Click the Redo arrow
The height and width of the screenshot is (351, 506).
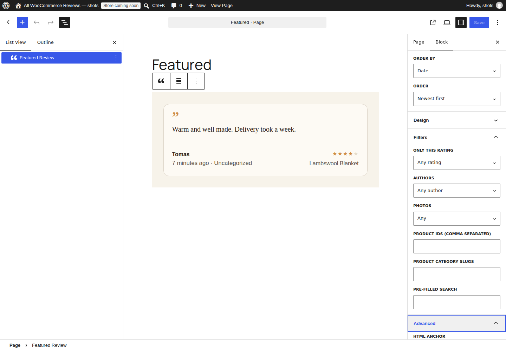(x=51, y=22)
